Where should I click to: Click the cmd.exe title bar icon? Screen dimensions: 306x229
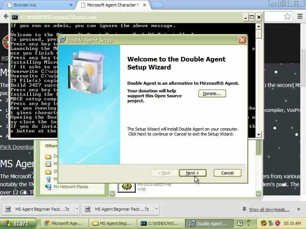pos(15,17)
